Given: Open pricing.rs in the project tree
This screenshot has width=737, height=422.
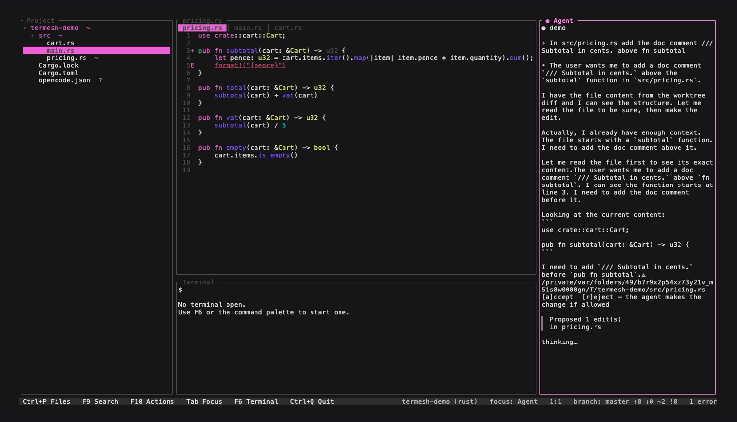Looking at the screenshot, I should [x=66, y=58].
